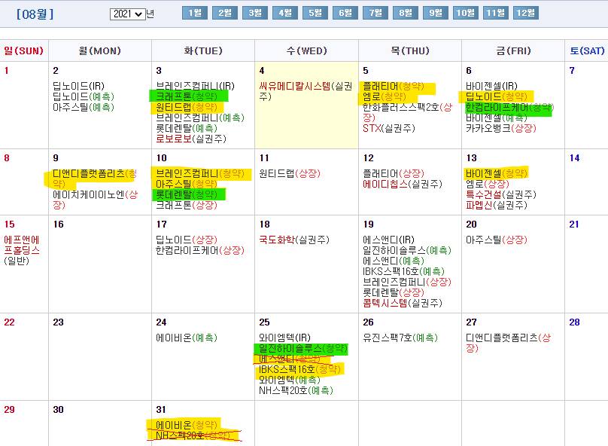Open 딥노이드(상장) on August 17
Image resolution: width=608 pixels, height=446 pixels.
(187, 240)
